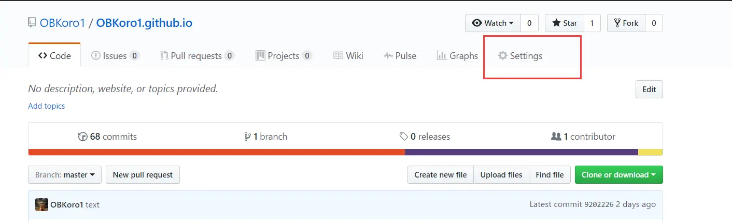Screen dimensions: 732x222
Task: Click the repository description placeholder text
Action: pyautogui.click(x=123, y=88)
